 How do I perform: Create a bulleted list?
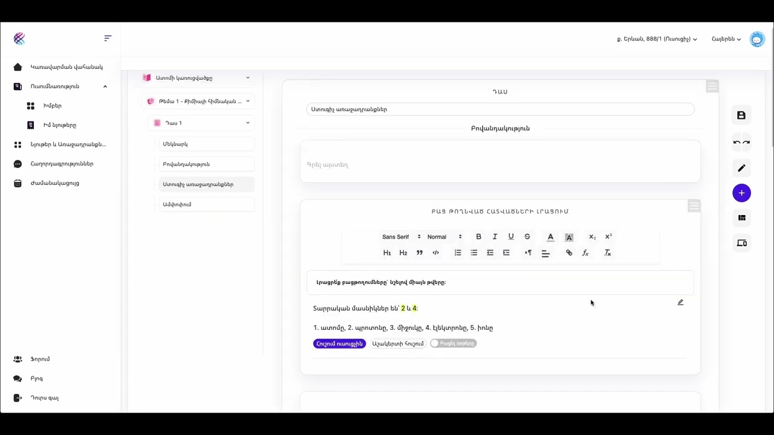[x=474, y=253]
